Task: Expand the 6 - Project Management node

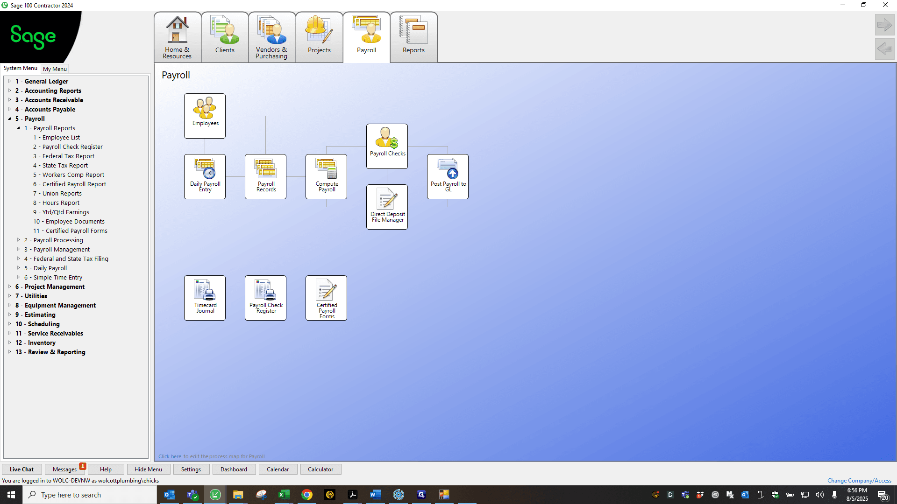Action: click(9, 287)
